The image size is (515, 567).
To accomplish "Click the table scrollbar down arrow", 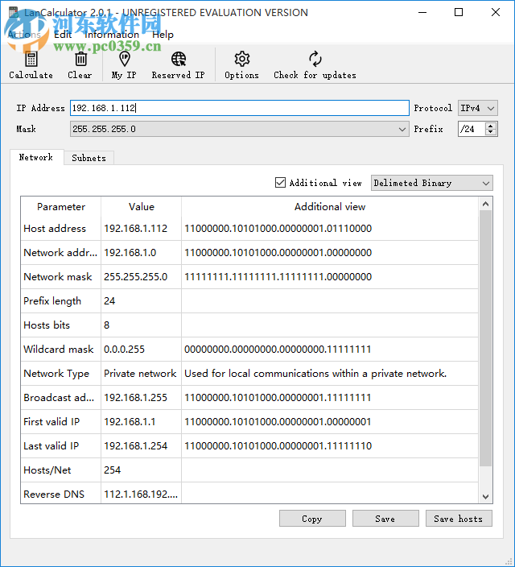I will click(x=485, y=497).
